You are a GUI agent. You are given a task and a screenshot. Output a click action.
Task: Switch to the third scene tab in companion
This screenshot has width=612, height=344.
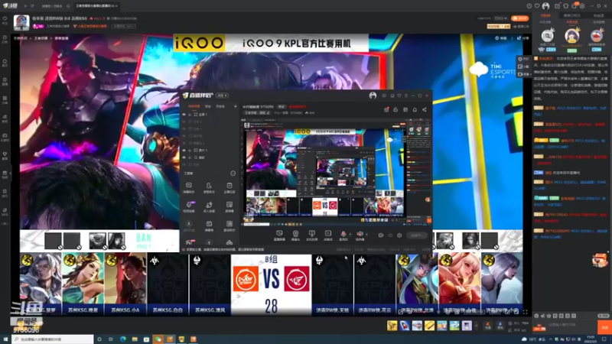220,106
